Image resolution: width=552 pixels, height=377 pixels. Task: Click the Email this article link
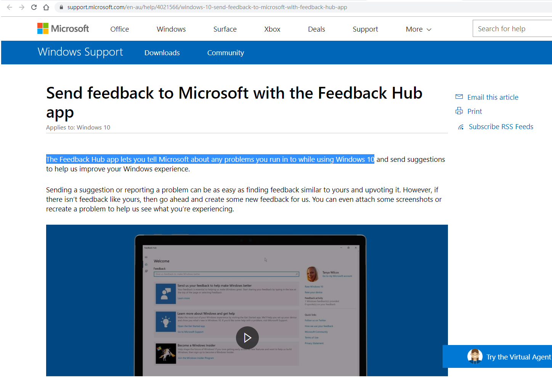pyautogui.click(x=493, y=97)
